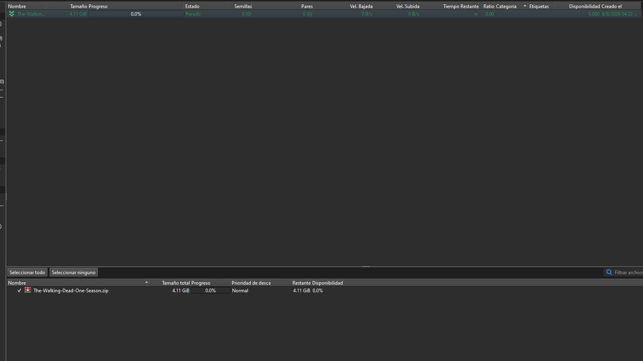The width and height of the screenshot is (643, 361).
Task: Sort torrents by the Semillas column
Action: tap(243, 6)
